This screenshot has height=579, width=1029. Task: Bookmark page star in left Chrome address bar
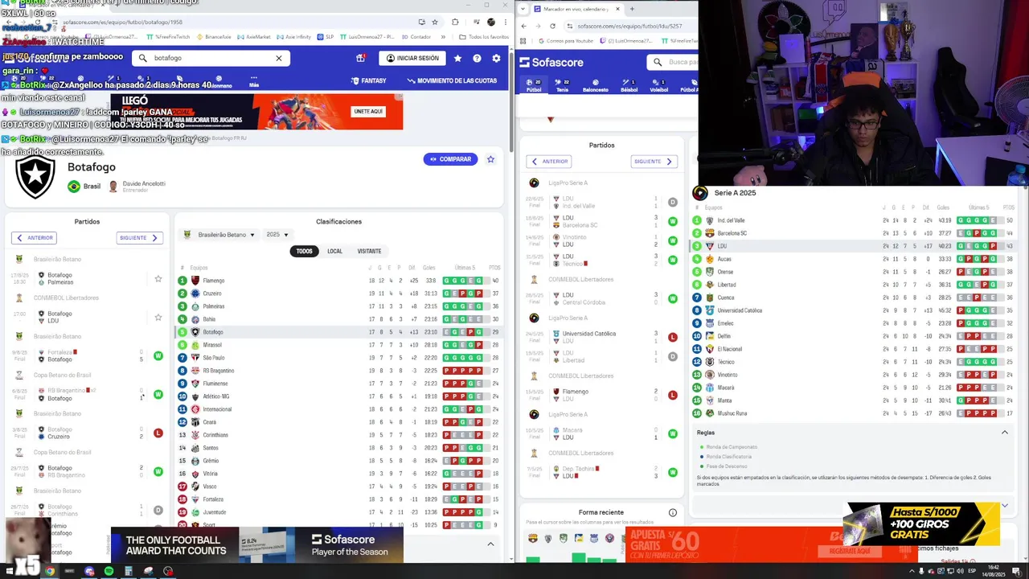(435, 22)
